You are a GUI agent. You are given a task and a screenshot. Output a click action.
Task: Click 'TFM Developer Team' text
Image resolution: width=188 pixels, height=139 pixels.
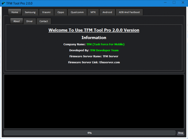click(x=104, y=51)
